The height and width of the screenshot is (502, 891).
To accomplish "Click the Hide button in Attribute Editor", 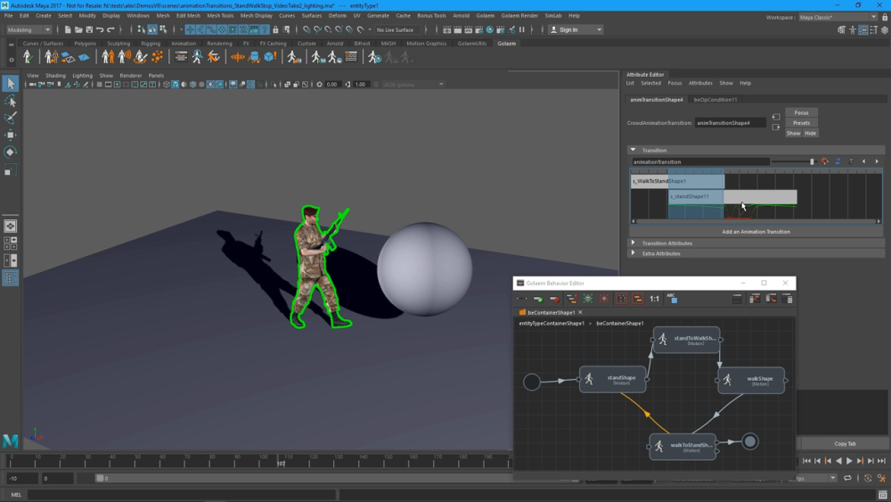I will click(810, 133).
